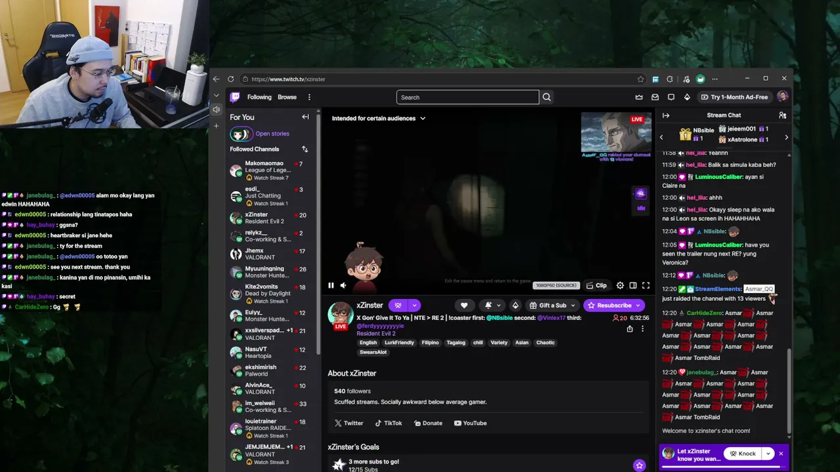Click the Resident Evil 2 game link
840x472 pixels.
pos(375,334)
